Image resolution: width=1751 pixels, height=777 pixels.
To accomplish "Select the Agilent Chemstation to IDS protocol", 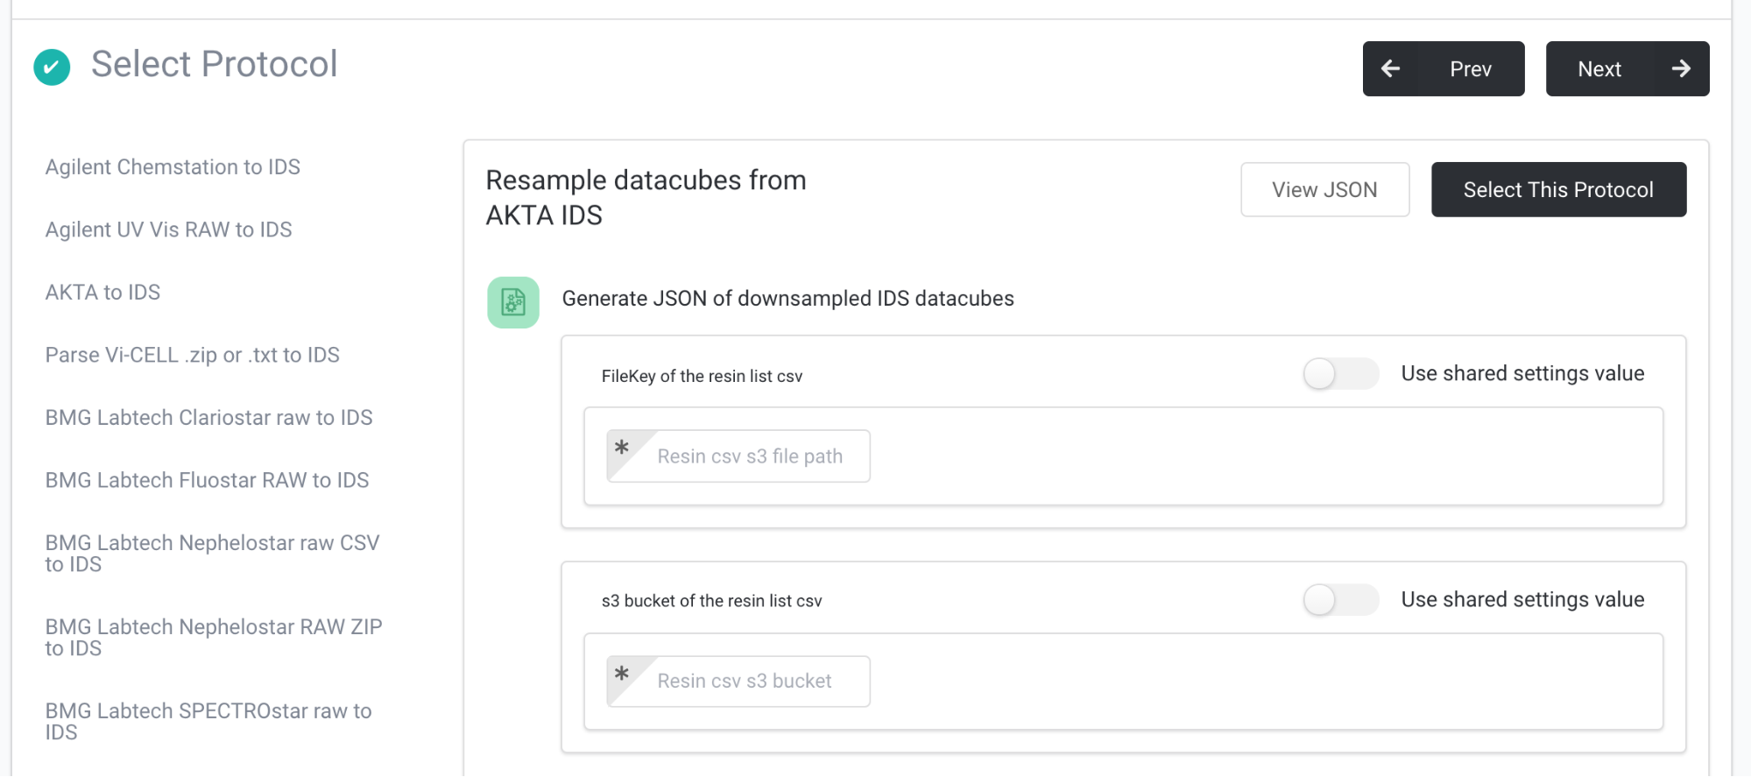I will [x=173, y=167].
